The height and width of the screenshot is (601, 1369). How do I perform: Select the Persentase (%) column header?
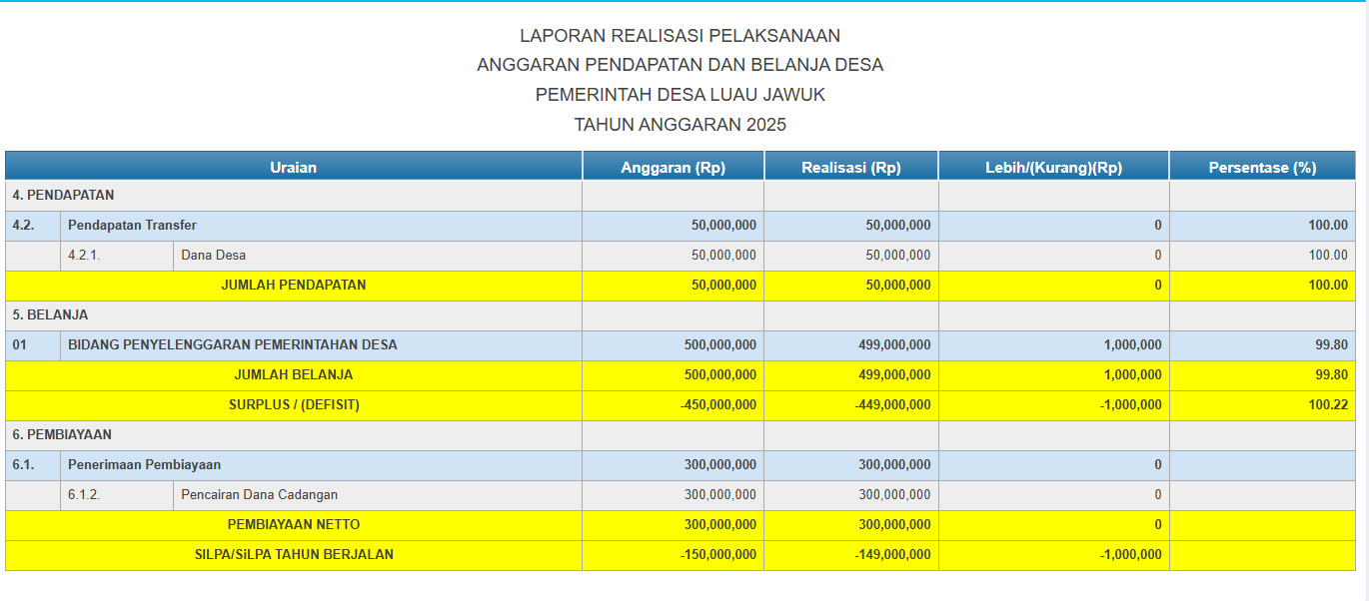pos(1261,168)
